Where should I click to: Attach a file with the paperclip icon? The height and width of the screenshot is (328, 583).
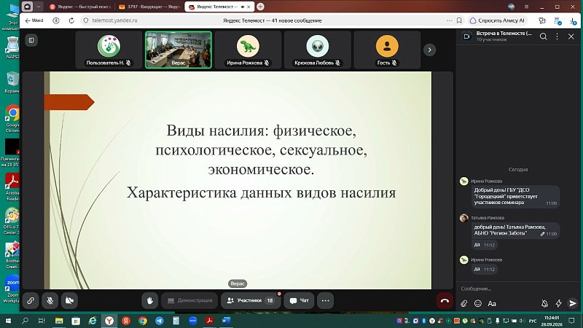point(463,303)
